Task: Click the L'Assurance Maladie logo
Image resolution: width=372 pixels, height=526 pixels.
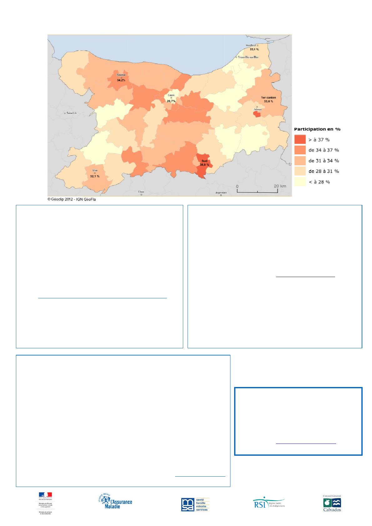Action: point(115,503)
